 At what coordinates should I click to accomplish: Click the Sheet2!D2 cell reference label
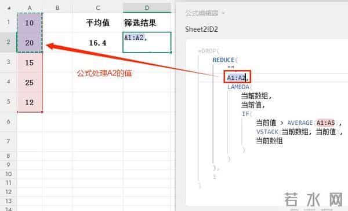click(x=201, y=29)
